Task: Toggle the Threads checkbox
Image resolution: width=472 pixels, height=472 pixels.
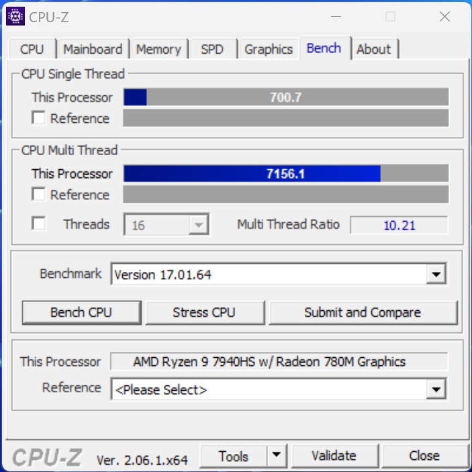Action: coord(38,224)
